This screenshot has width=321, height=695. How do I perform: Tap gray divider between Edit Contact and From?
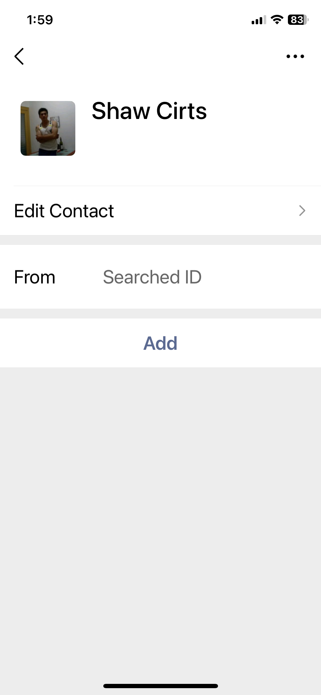(160, 240)
